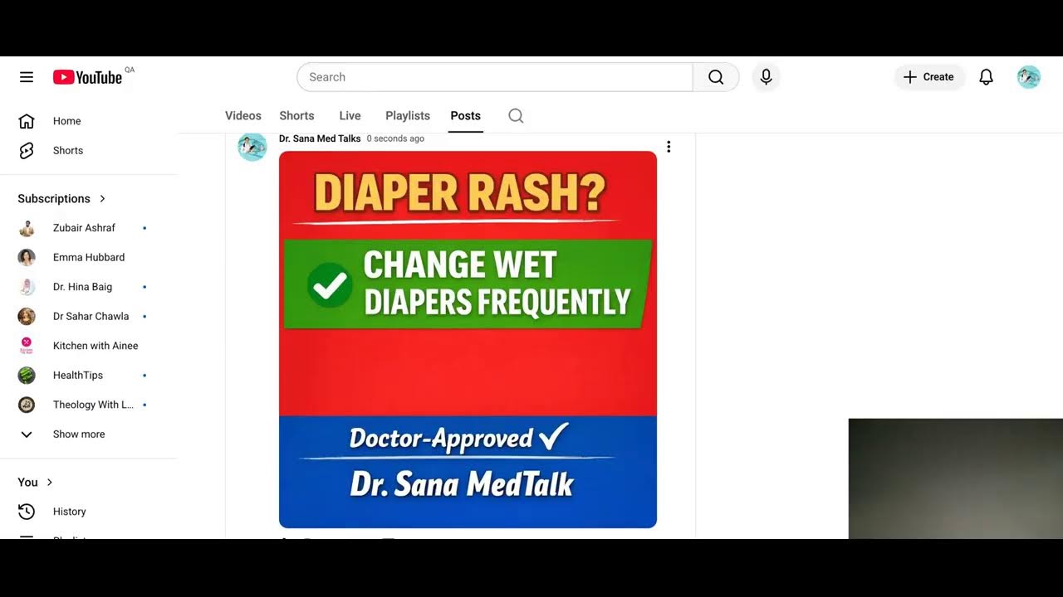
Task: Click the search magnifier button
Action: click(716, 77)
